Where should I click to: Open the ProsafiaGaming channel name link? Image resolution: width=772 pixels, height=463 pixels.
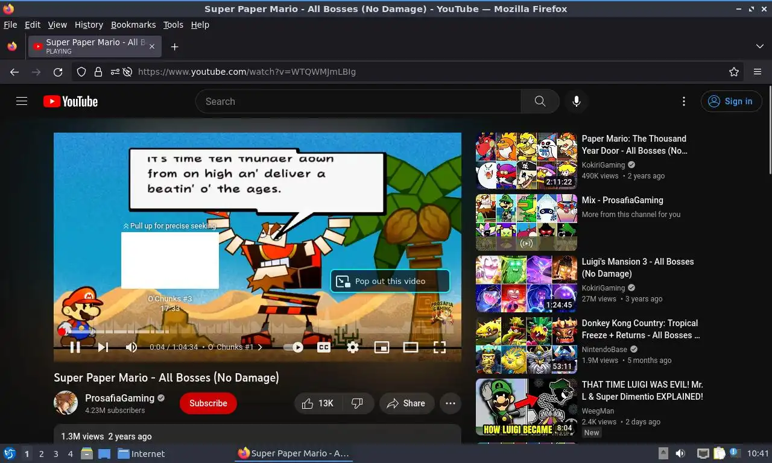tap(119, 398)
